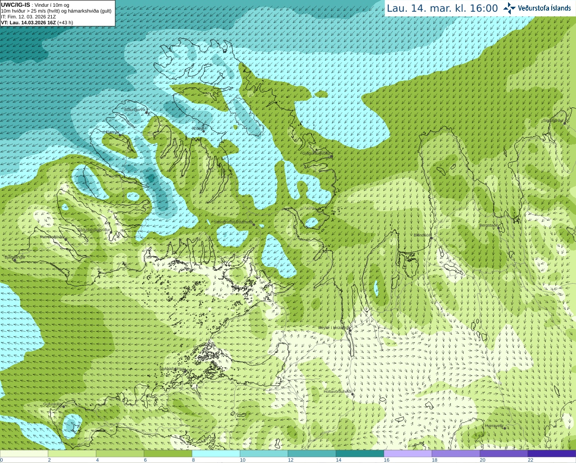Screen dimensions: 576x463
Task: Click the Æðey station marker
Action: [204, 131]
